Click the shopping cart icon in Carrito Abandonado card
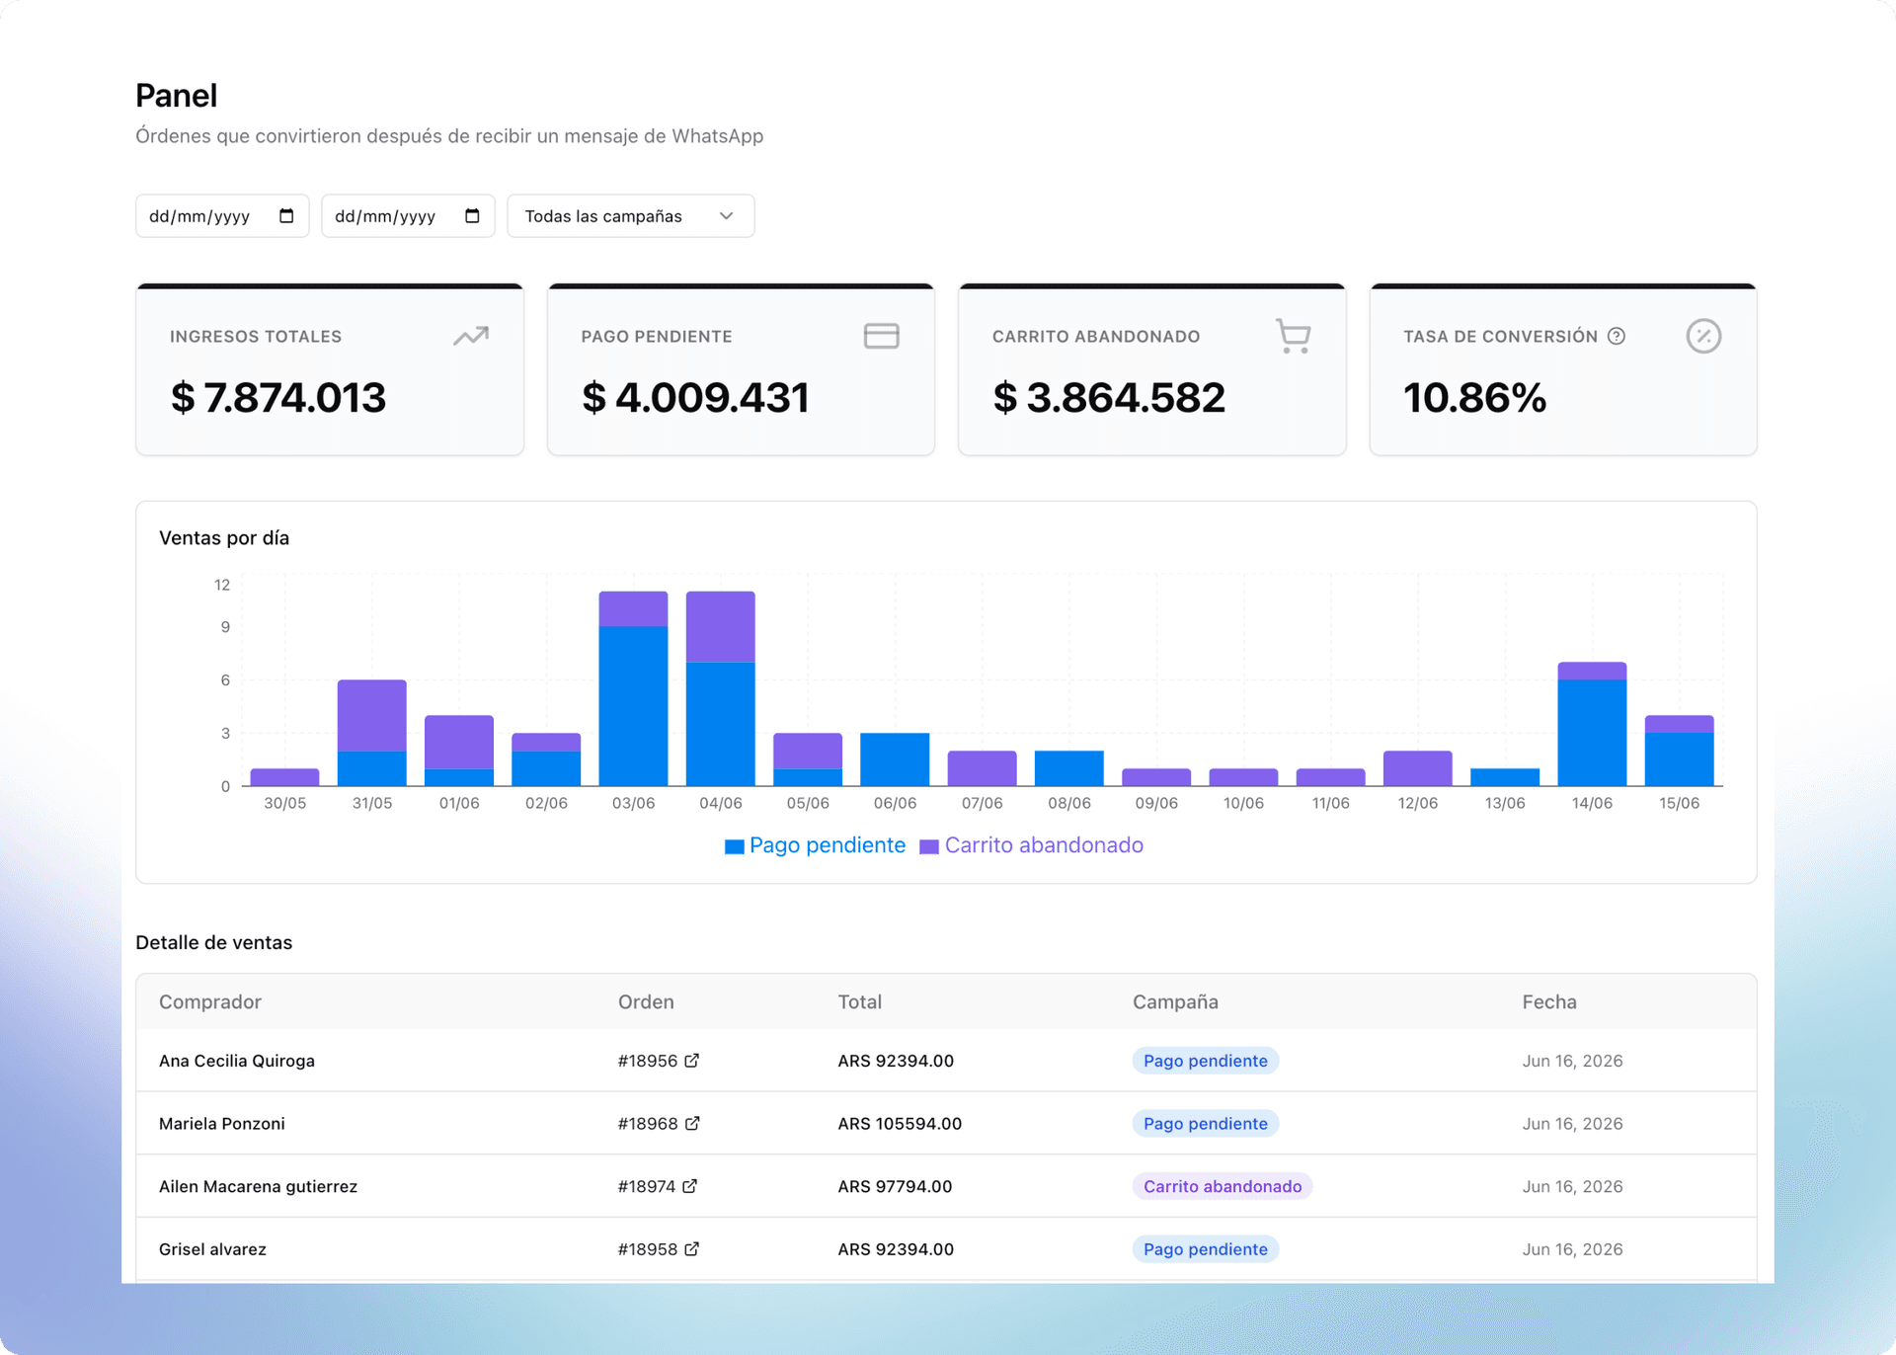Screen dimensions: 1896x1355 click(x=1293, y=336)
